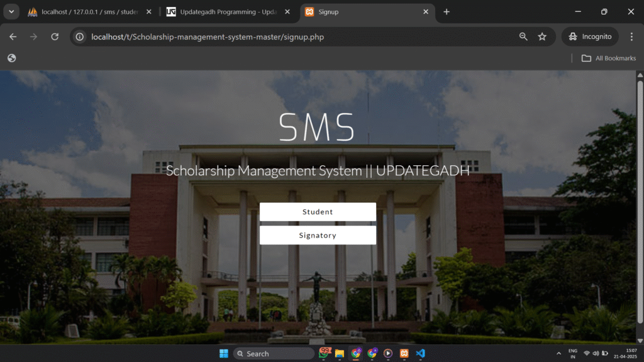The image size is (644, 362).
Task: Open Visual Studio Code from the taskbar
Action: click(x=420, y=353)
